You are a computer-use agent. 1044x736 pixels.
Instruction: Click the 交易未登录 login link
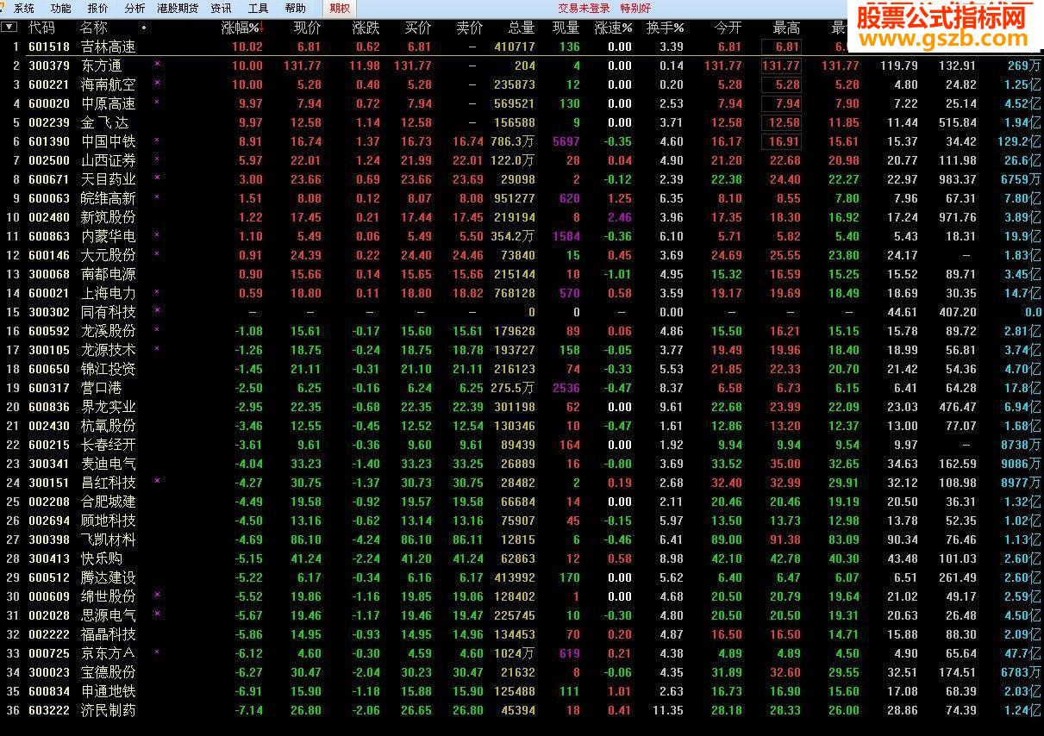pyautogui.click(x=584, y=9)
